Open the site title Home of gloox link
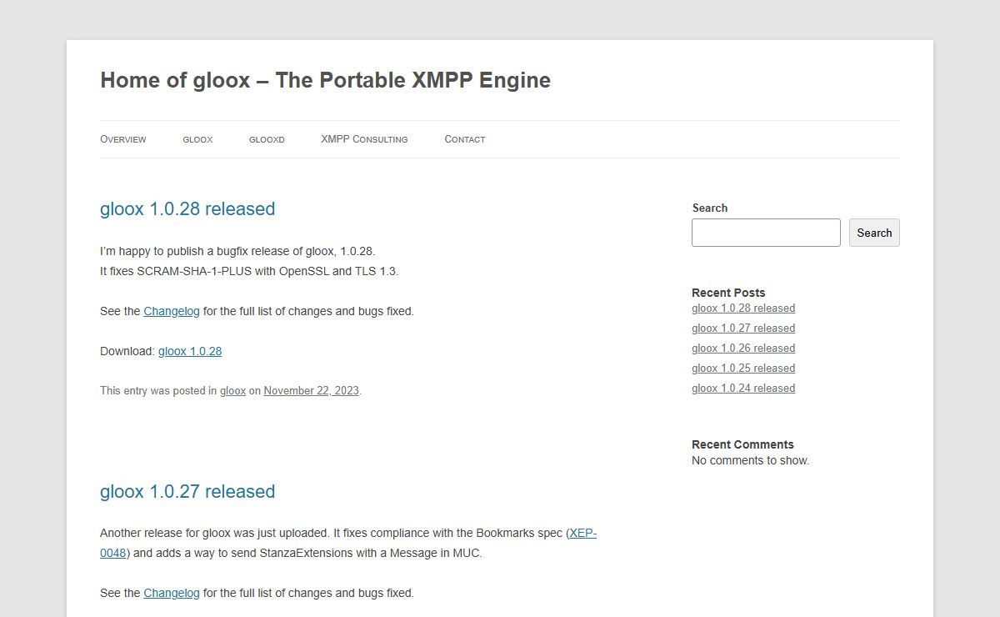The image size is (1000, 617). (x=325, y=80)
